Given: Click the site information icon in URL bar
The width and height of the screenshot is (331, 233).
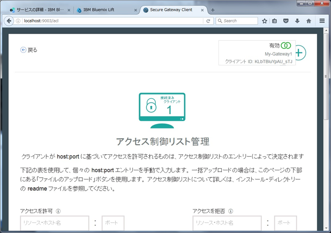Looking at the screenshot, I should tap(18, 21).
